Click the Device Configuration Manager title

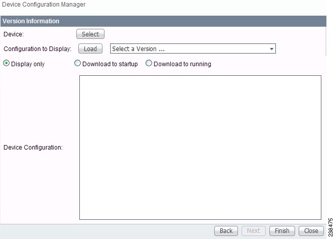pos(44,5)
